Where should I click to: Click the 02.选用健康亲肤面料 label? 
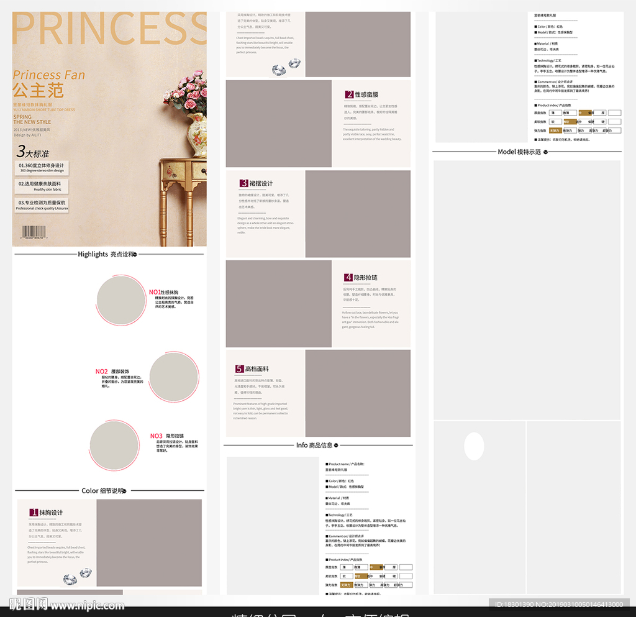pos(40,186)
